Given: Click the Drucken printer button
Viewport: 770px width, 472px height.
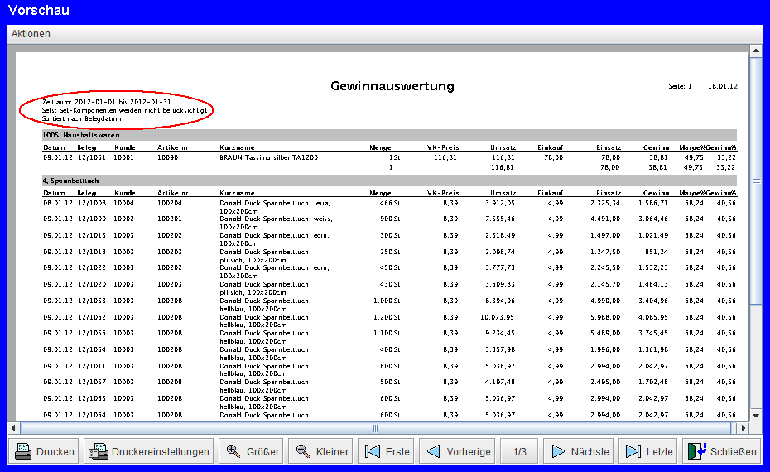Looking at the screenshot, I should tap(46, 452).
